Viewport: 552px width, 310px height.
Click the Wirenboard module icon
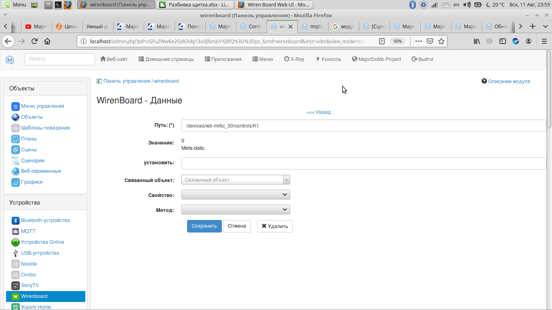pyautogui.click(x=15, y=296)
